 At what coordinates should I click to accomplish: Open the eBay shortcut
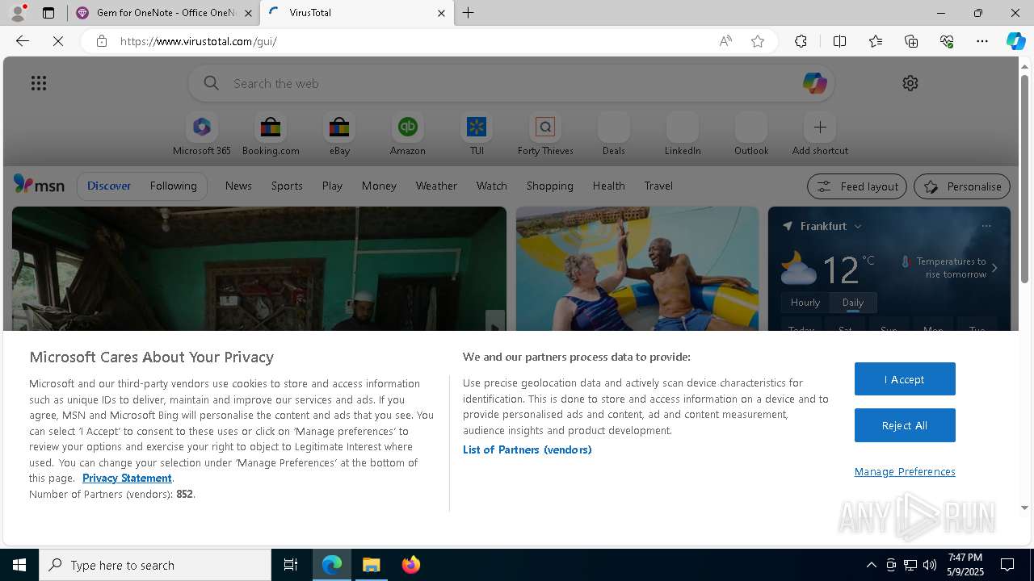click(339, 134)
